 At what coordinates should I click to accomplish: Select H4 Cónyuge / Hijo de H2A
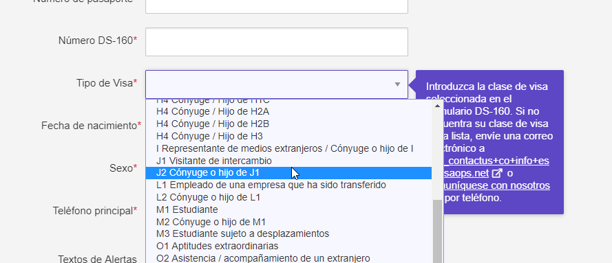[x=288, y=112]
